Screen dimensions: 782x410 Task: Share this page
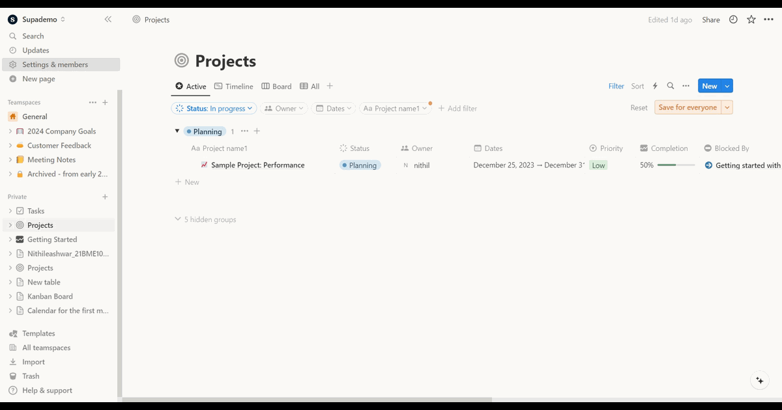pos(711,20)
